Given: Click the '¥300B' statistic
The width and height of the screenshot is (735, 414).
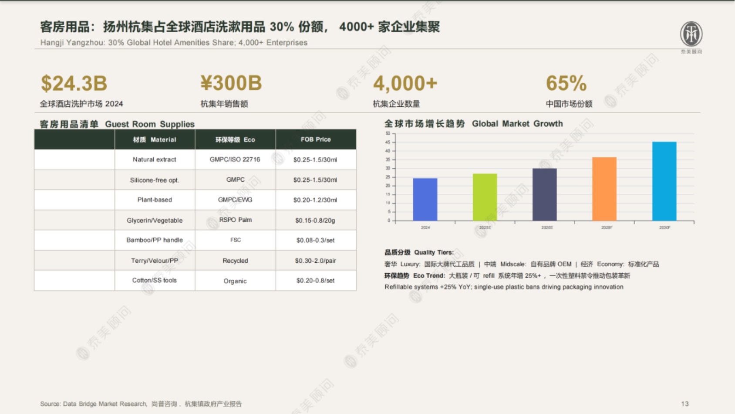Looking at the screenshot, I should point(231,83).
